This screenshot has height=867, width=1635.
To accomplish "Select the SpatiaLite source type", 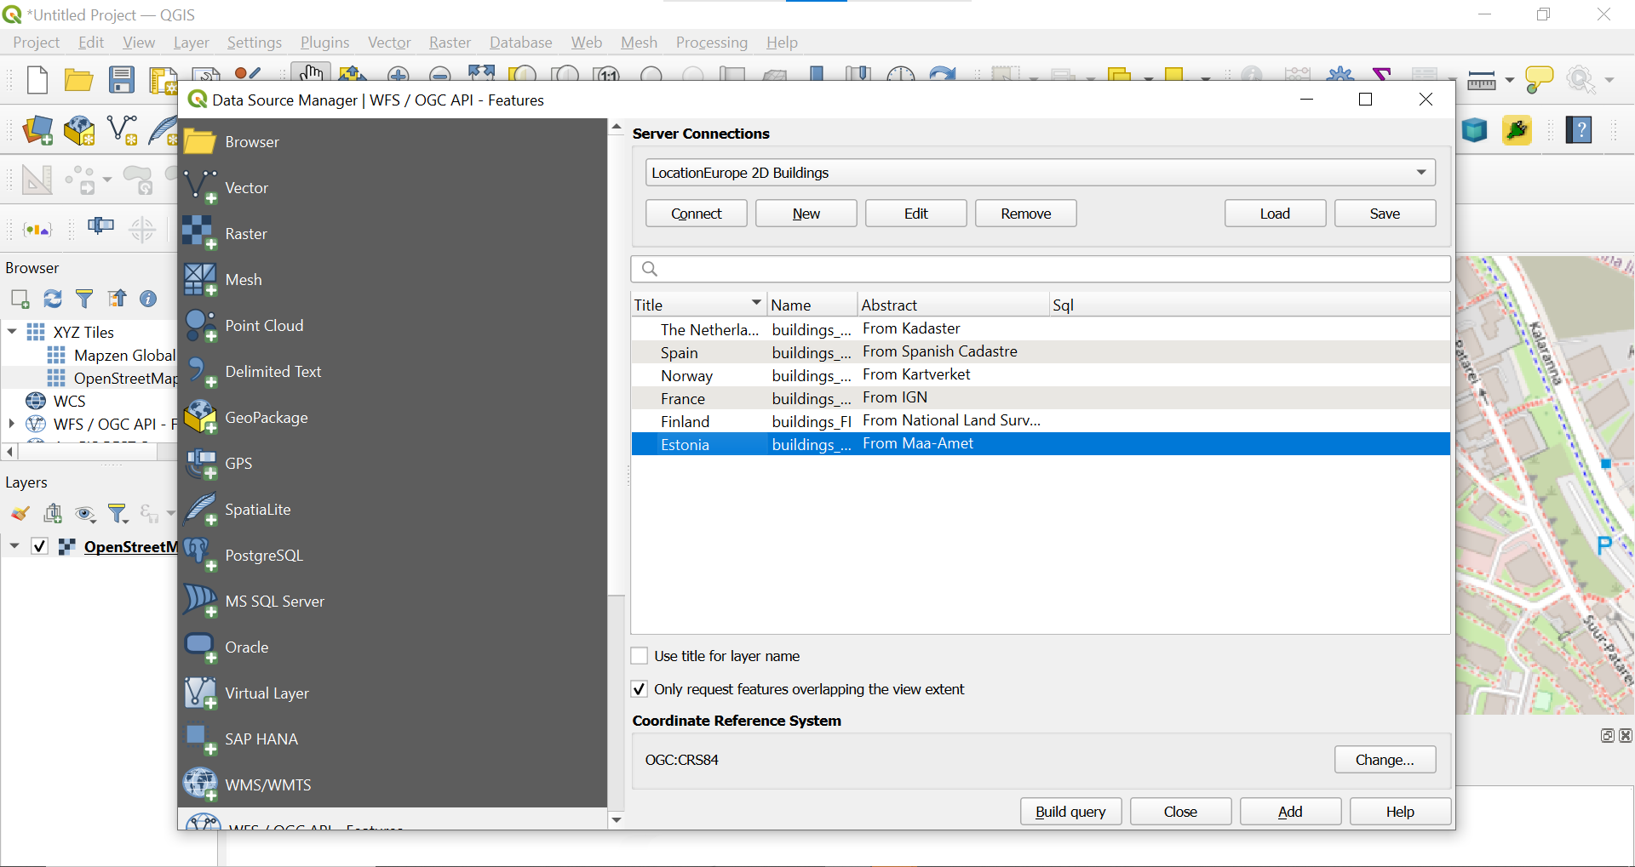I will click(x=392, y=510).
